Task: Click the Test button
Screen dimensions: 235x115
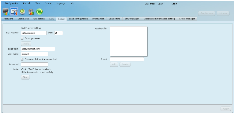Action: tap(25, 77)
